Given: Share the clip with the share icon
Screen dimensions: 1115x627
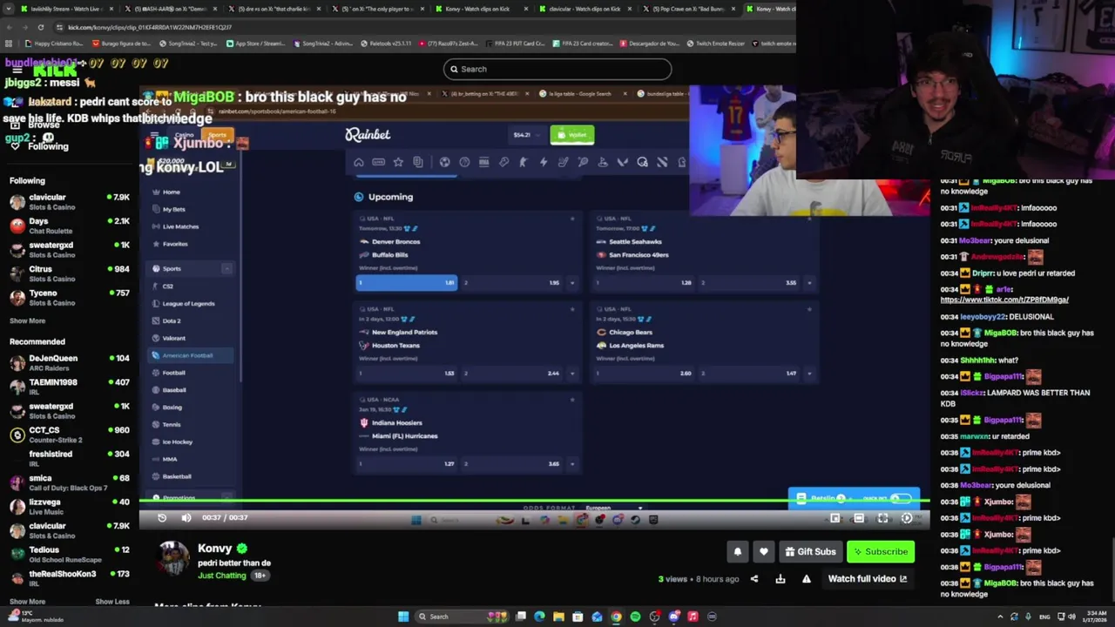Looking at the screenshot, I should 754,579.
